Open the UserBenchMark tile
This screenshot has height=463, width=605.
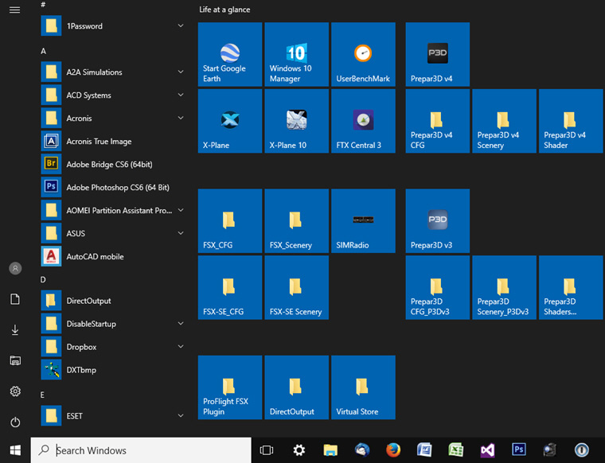point(363,55)
